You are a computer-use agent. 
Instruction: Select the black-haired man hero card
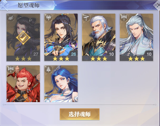[61, 37]
